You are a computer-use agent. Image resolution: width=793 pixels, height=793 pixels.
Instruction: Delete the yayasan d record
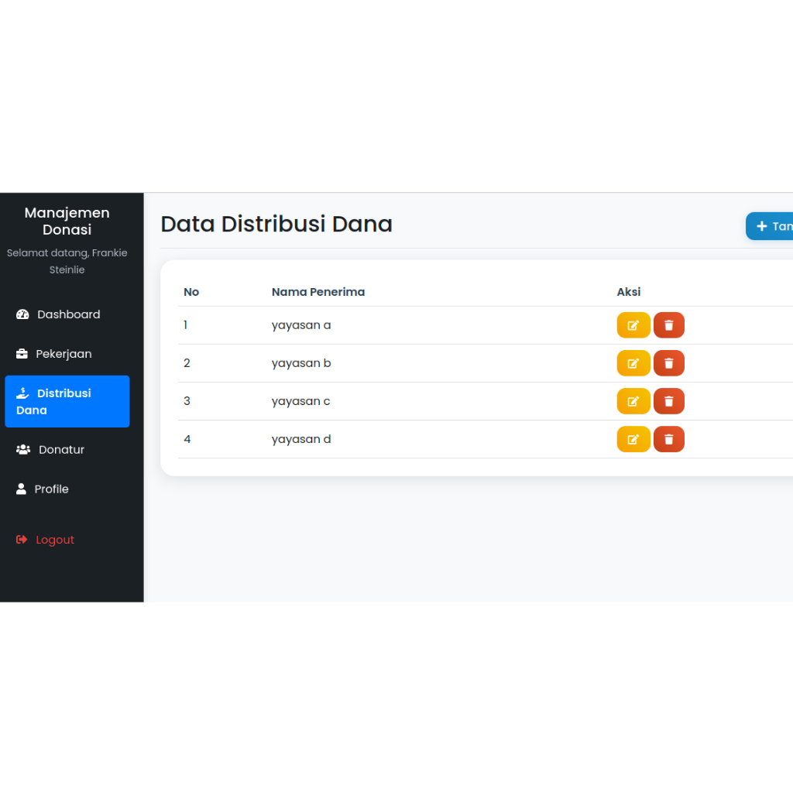click(668, 439)
